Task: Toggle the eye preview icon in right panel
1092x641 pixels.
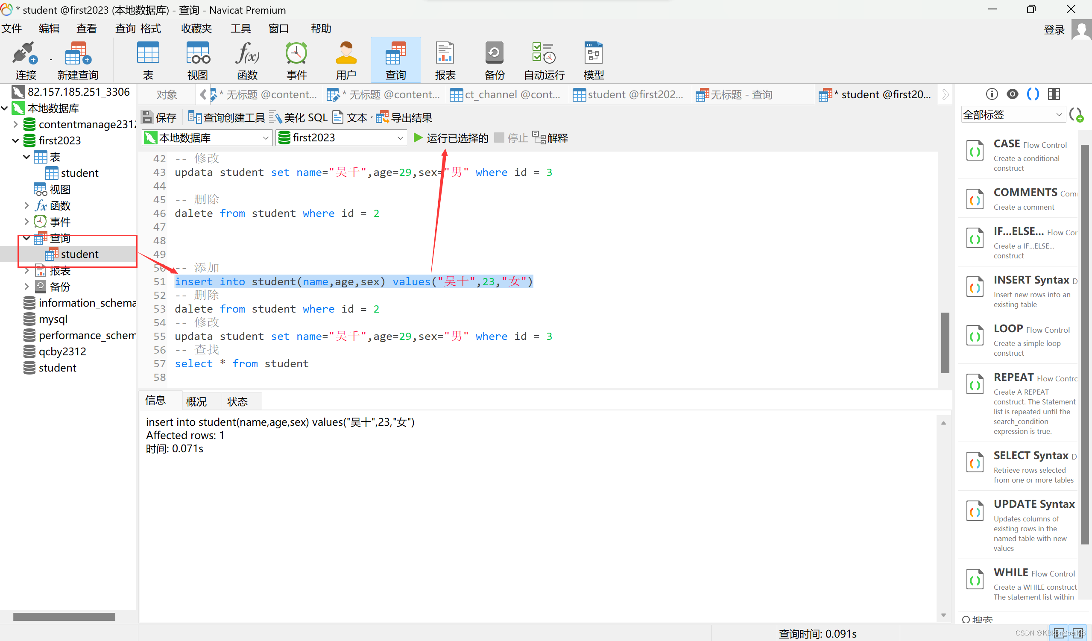Action: coord(1012,94)
